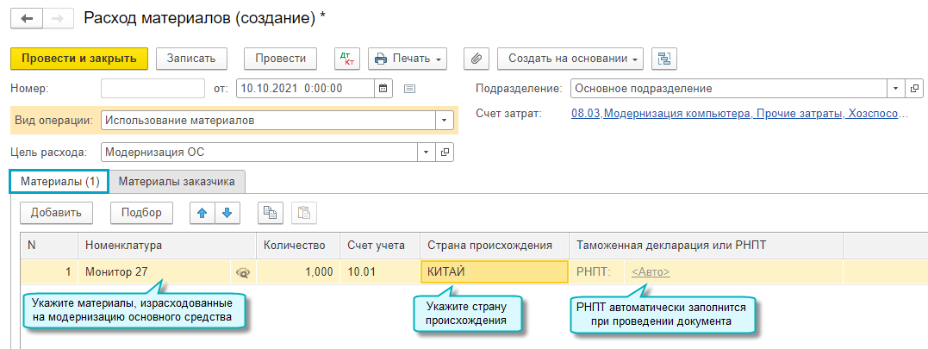
Task: Switch to Материалы заказчика tab
Action: (178, 182)
